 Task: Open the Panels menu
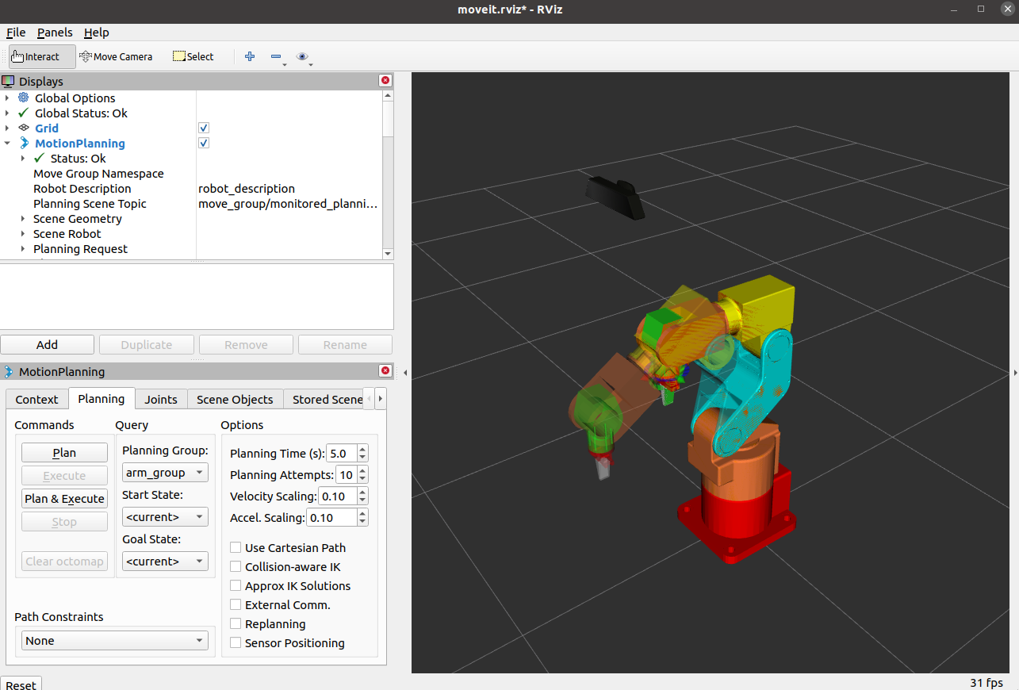[55, 33]
